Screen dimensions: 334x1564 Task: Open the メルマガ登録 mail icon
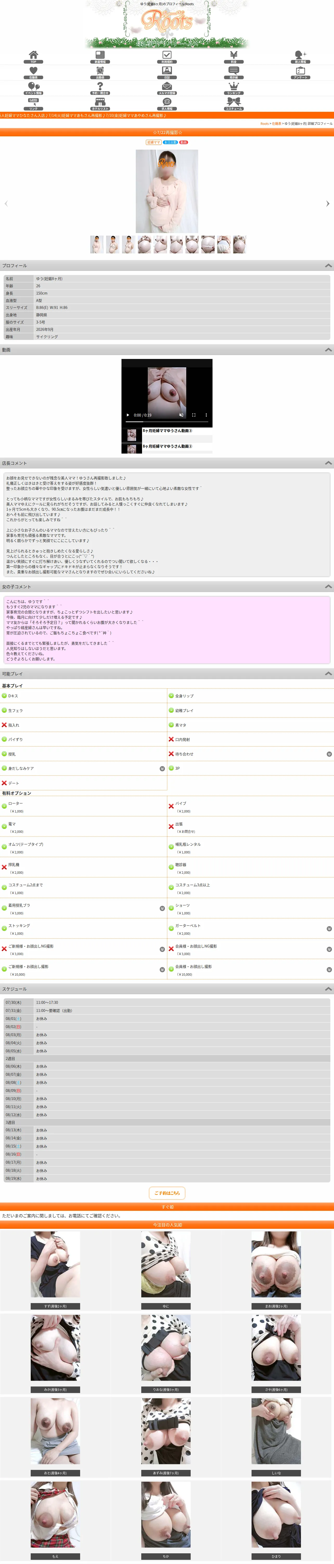pyautogui.click(x=167, y=88)
